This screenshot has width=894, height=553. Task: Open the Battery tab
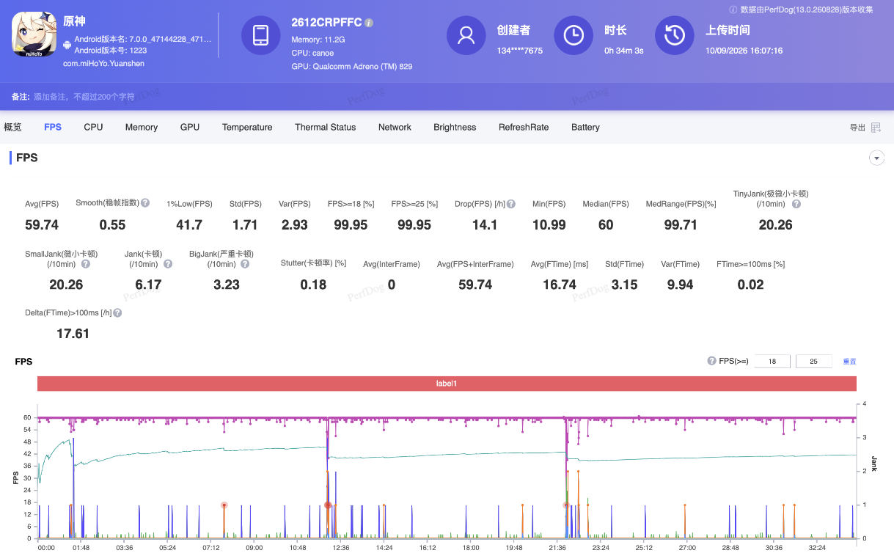click(x=585, y=127)
